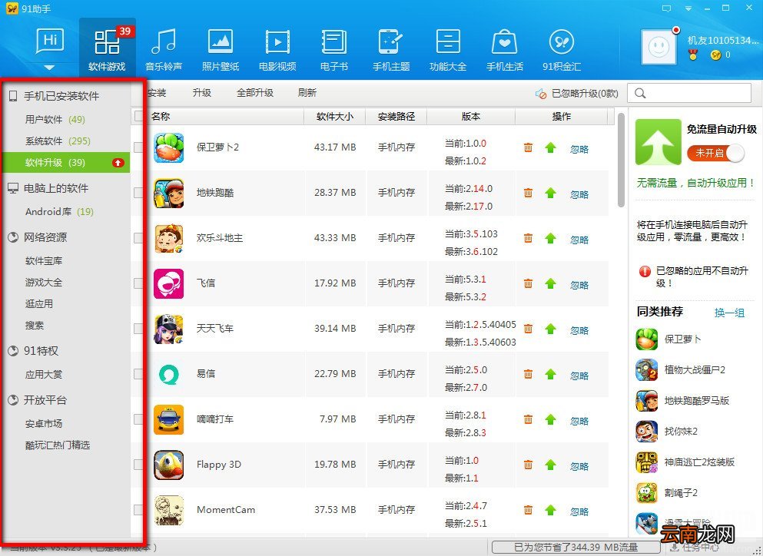763x556 pixels.
Task: Check the box for 易信 row
Action: click(138, 373)
